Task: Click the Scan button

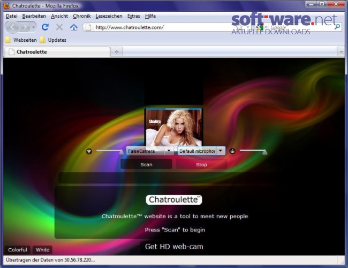Action: pos(146,165)
